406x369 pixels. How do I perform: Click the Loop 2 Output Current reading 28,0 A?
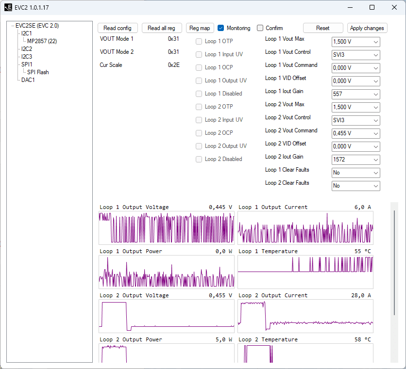pyautogui.click(x=361, y=296)
